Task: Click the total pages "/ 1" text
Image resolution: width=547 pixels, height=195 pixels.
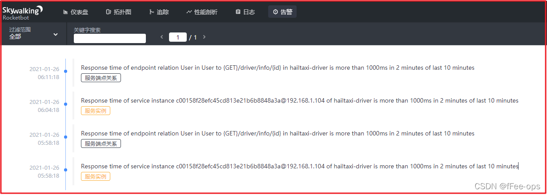Action: tap(193, 37)
